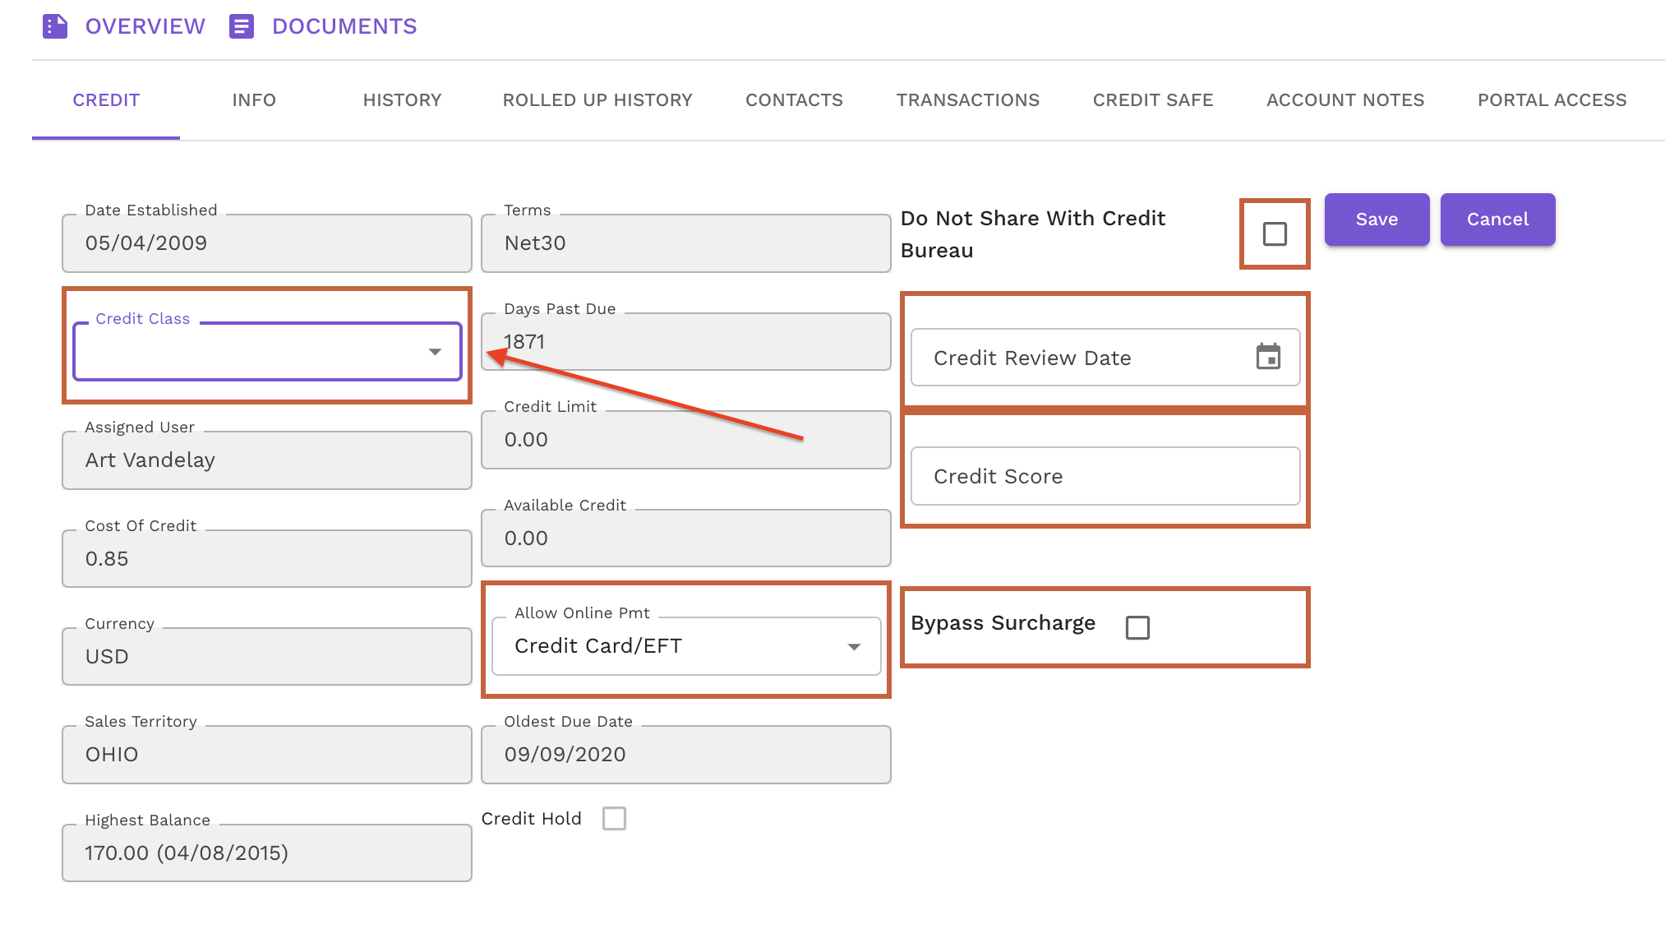
Task: Enable the Bypass Surcharge checkbox
Action: pos(1137,627)
